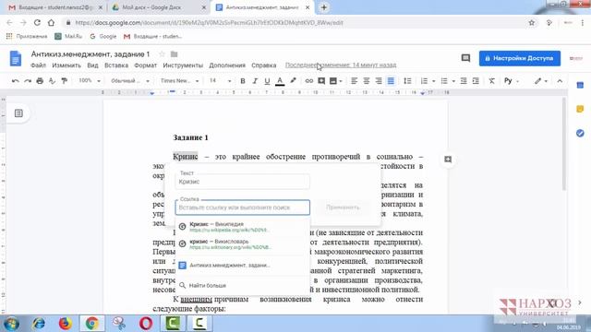Open the Формат menu

pos(146,65)
